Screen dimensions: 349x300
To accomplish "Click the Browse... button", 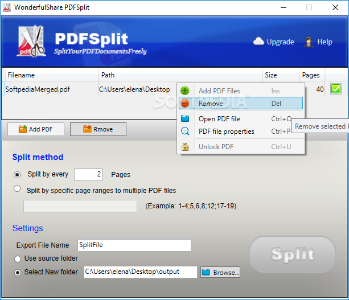I will 220,272.
